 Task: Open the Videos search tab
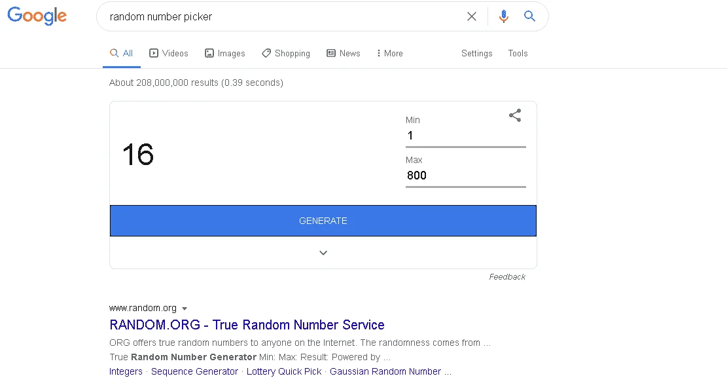[168, 53]
